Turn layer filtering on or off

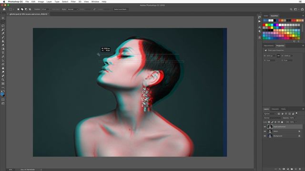(x=296, y=113)
